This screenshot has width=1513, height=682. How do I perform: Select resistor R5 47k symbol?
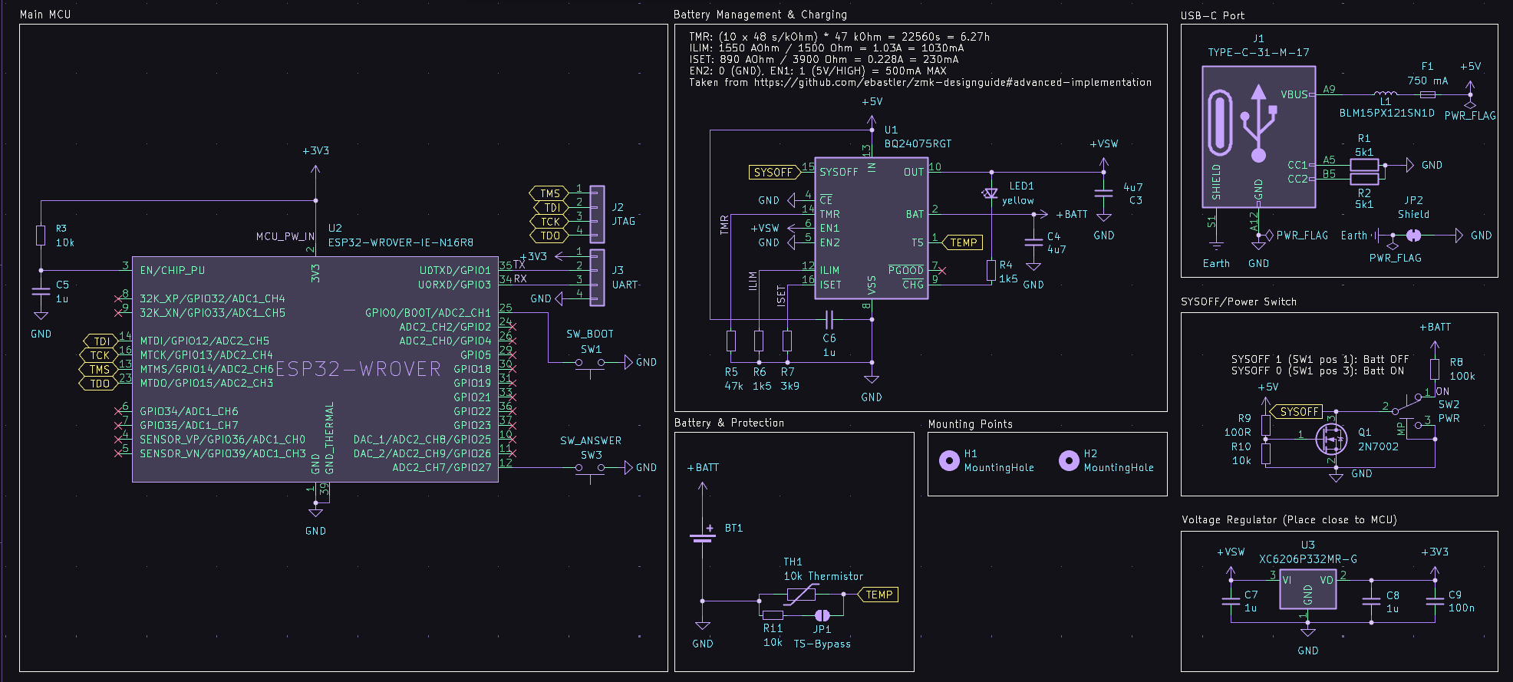731,341
